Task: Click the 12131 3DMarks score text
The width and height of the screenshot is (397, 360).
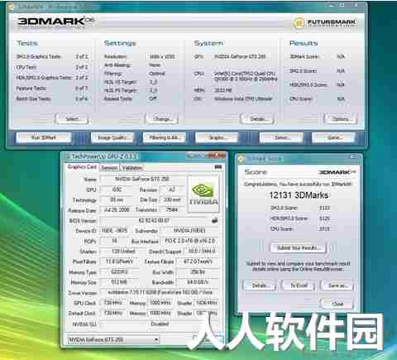Action: coord(299,195)
